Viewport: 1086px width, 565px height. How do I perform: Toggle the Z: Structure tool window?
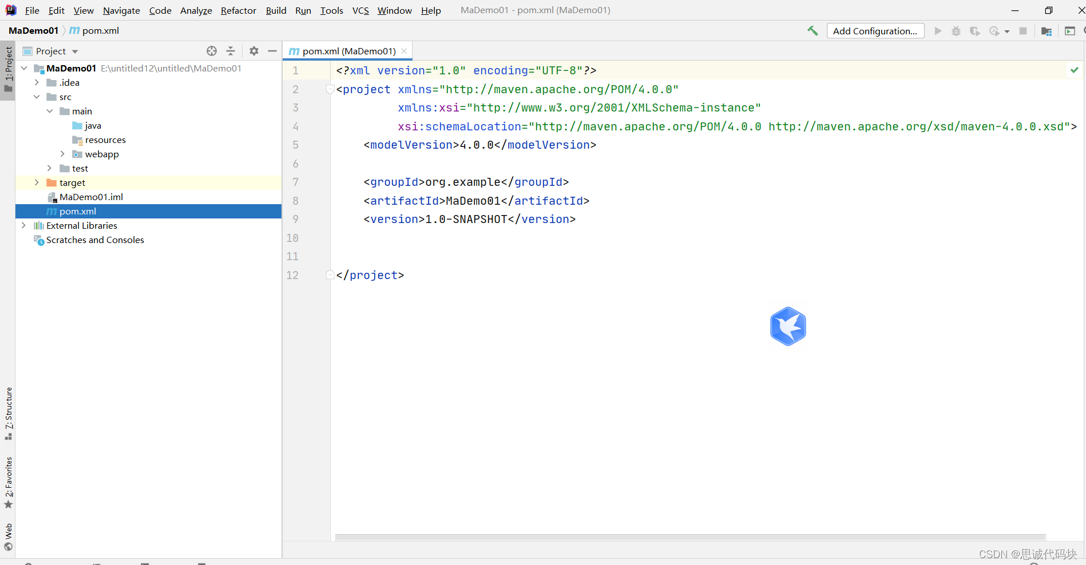[8, 413]
